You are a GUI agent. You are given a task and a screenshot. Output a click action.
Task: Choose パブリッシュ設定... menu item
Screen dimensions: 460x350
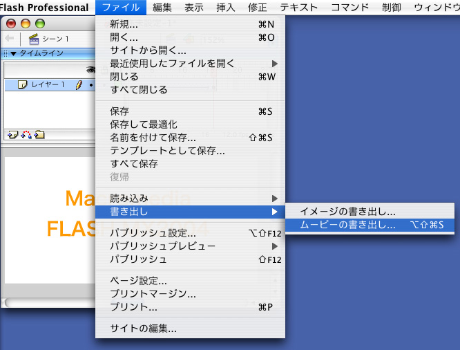coord(190,233)
